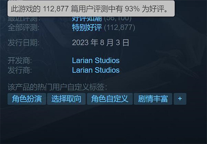Open developer Larian Studios link beside 开发商

pos(96,61)
